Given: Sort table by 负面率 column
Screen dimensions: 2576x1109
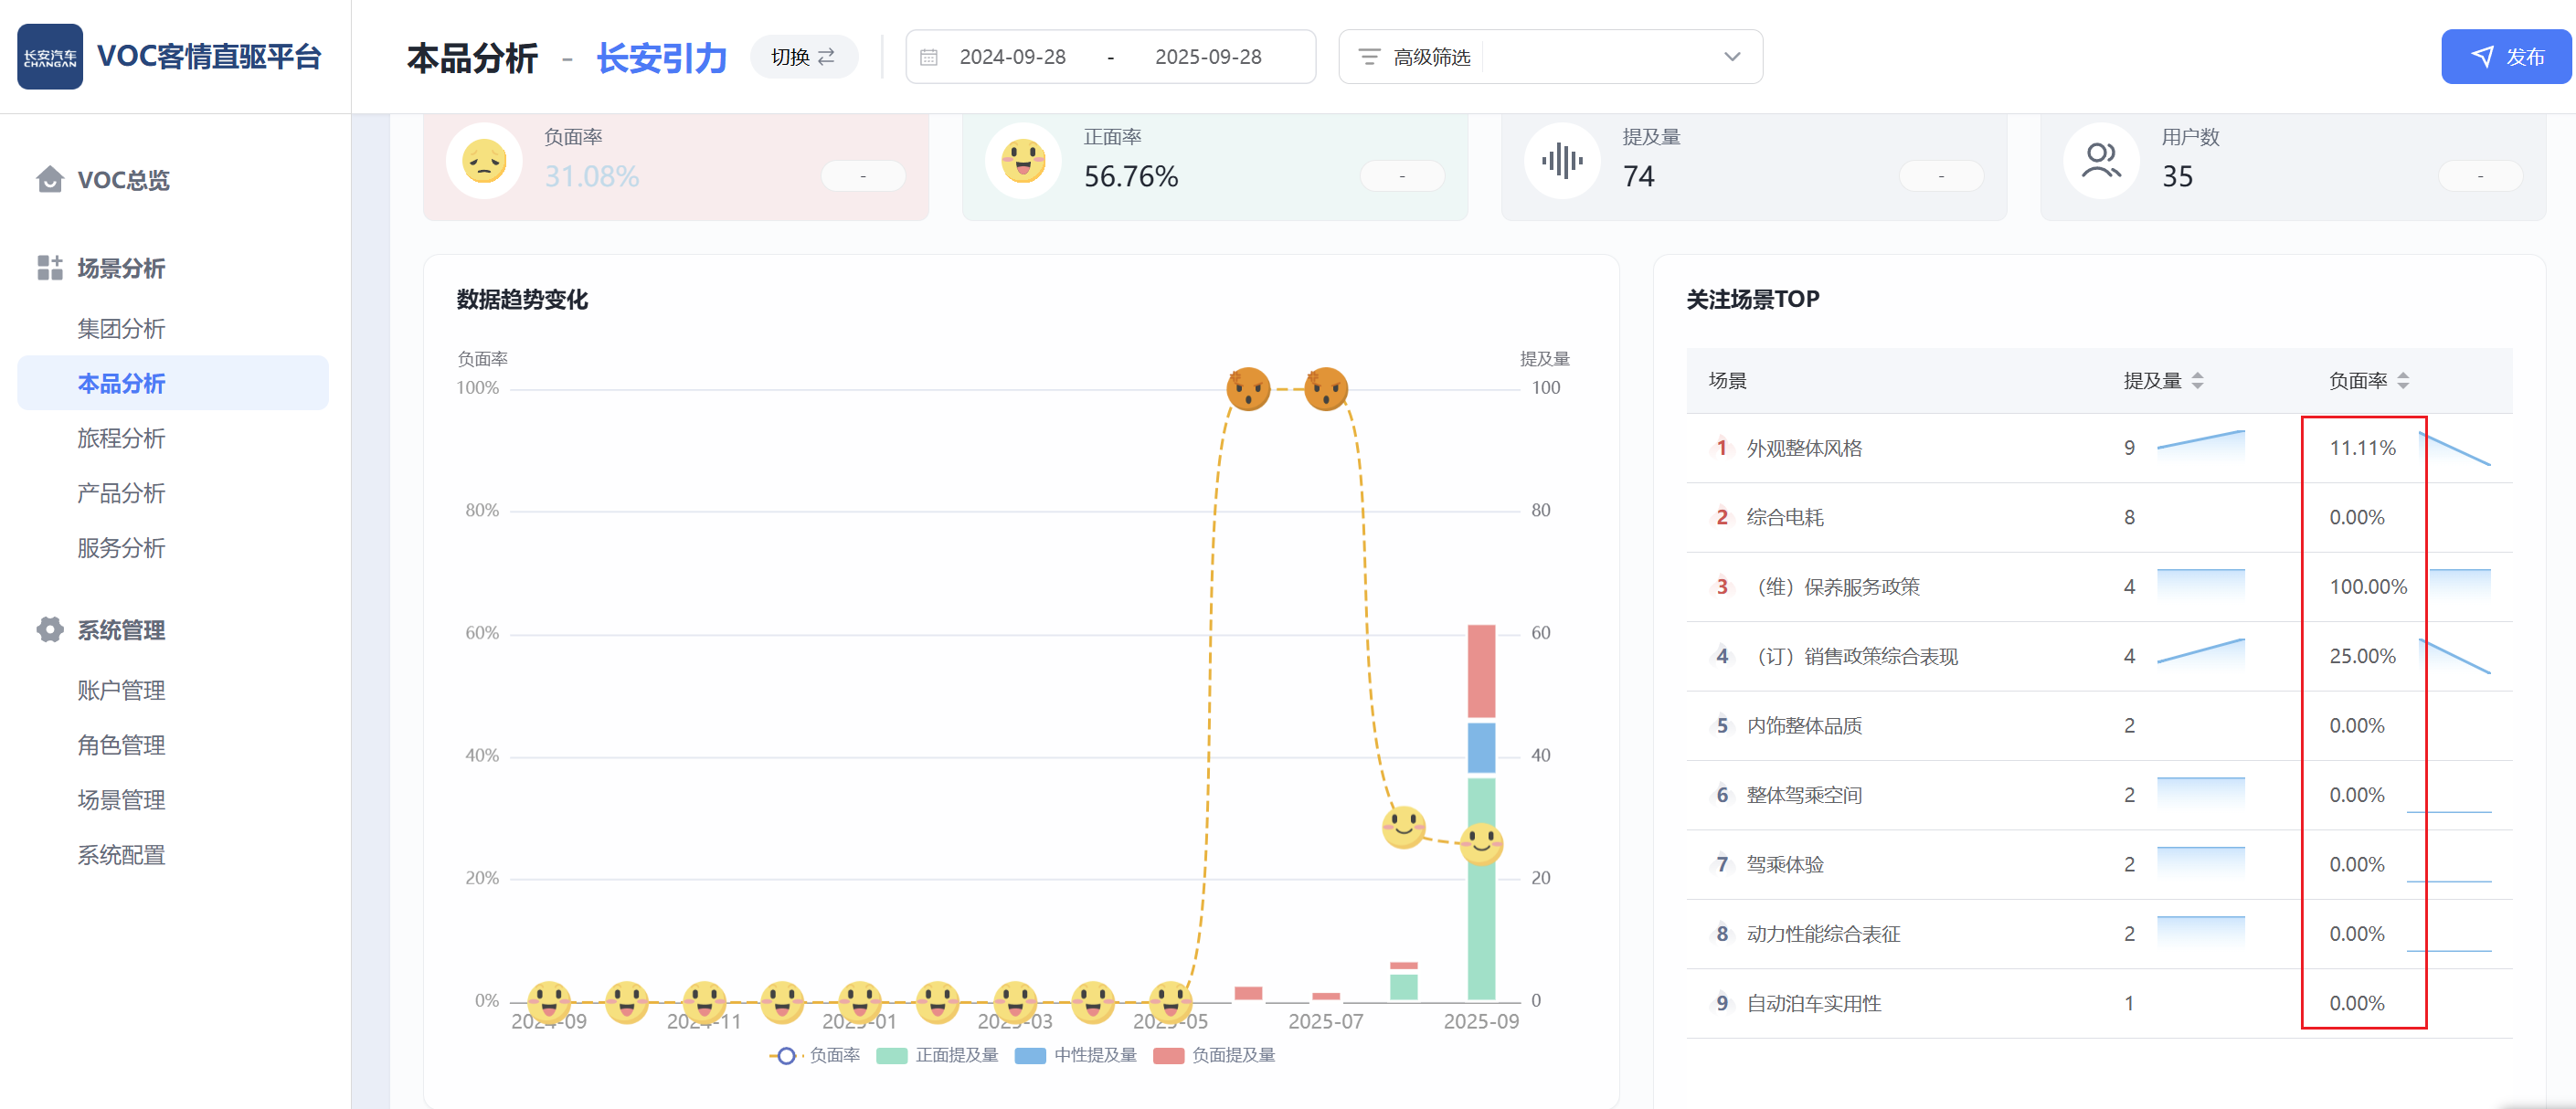Looking at the screenshot, I should click(2402, 381).
